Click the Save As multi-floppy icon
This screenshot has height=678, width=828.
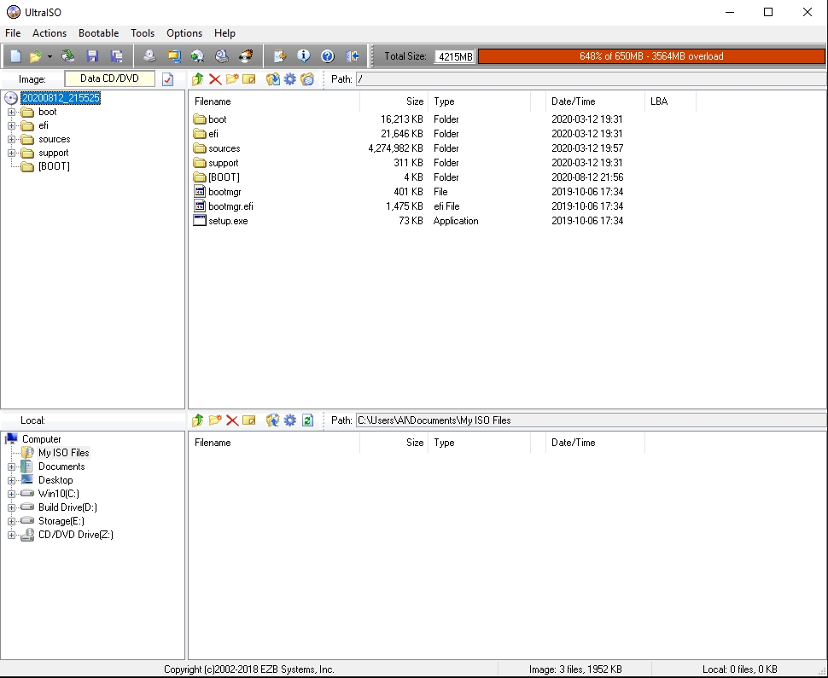click(117, 56)
